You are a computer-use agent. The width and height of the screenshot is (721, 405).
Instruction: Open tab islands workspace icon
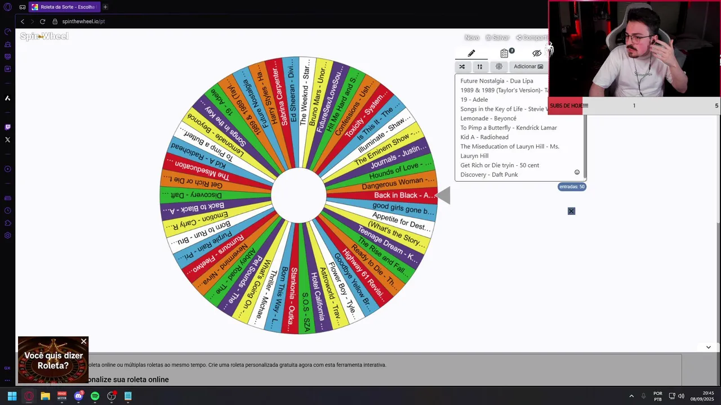tap(22, 7)
